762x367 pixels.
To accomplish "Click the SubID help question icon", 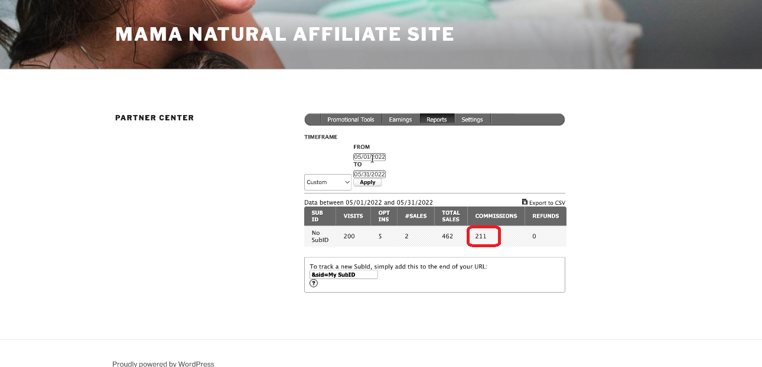I will pos(314,283).
